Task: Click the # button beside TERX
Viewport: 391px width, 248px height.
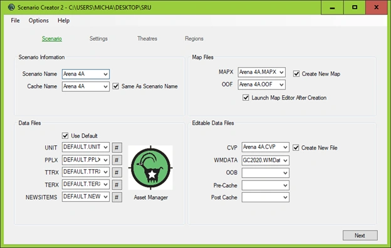Action: [x=117, y=185]
